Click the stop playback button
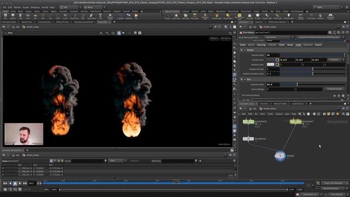350x197 pixels. 15,183
